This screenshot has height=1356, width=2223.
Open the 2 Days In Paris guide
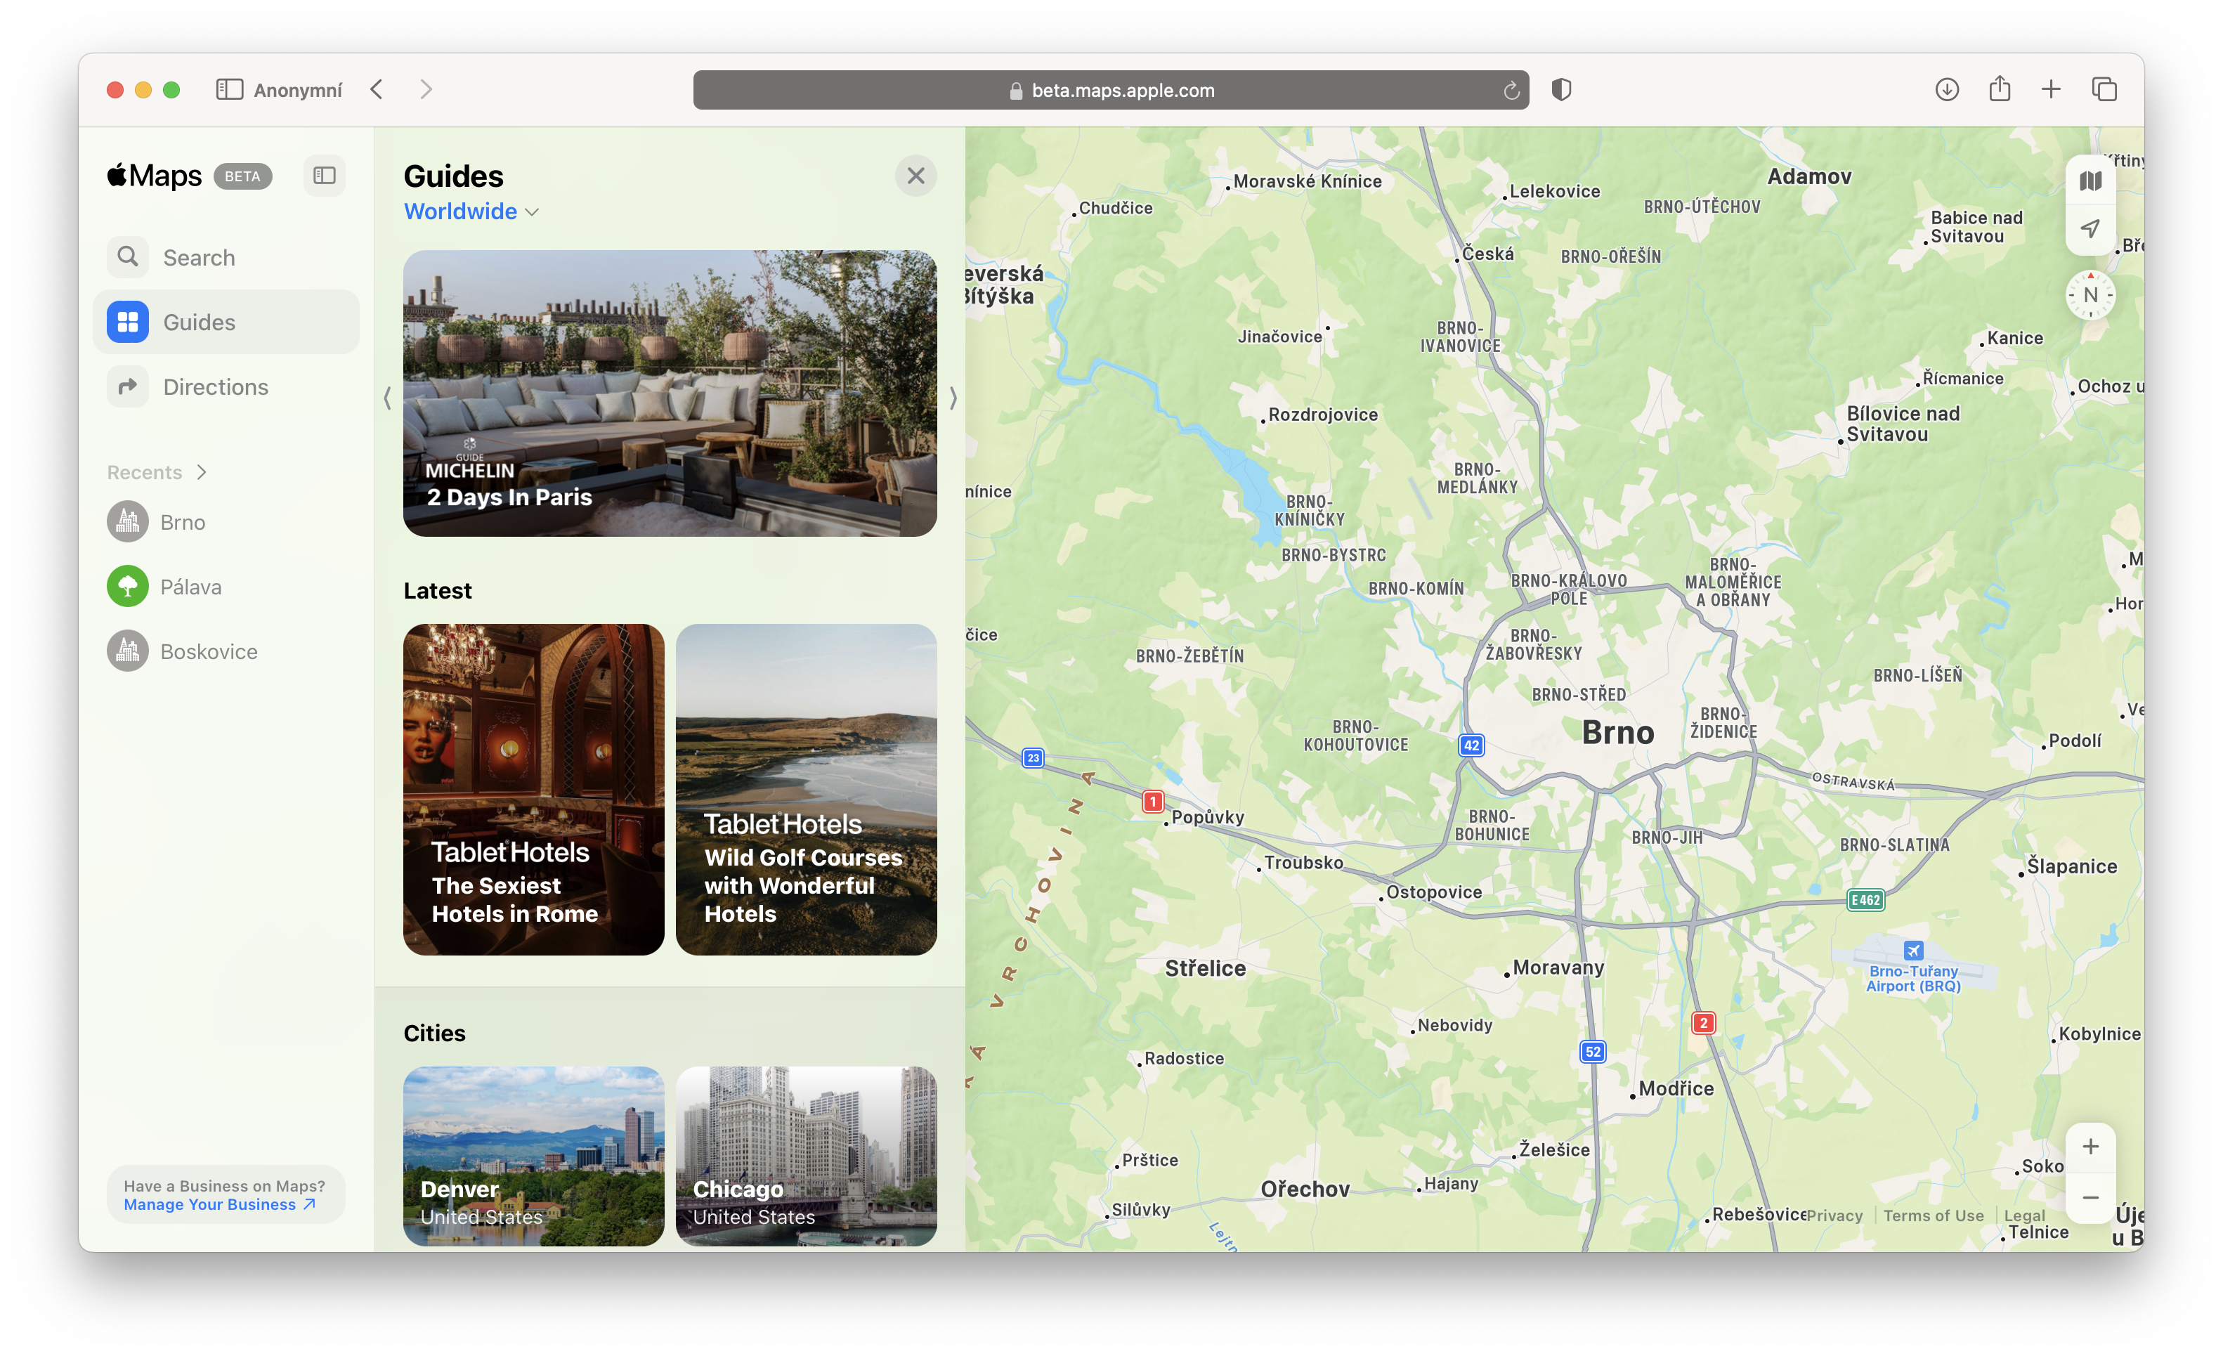[670, 394]
